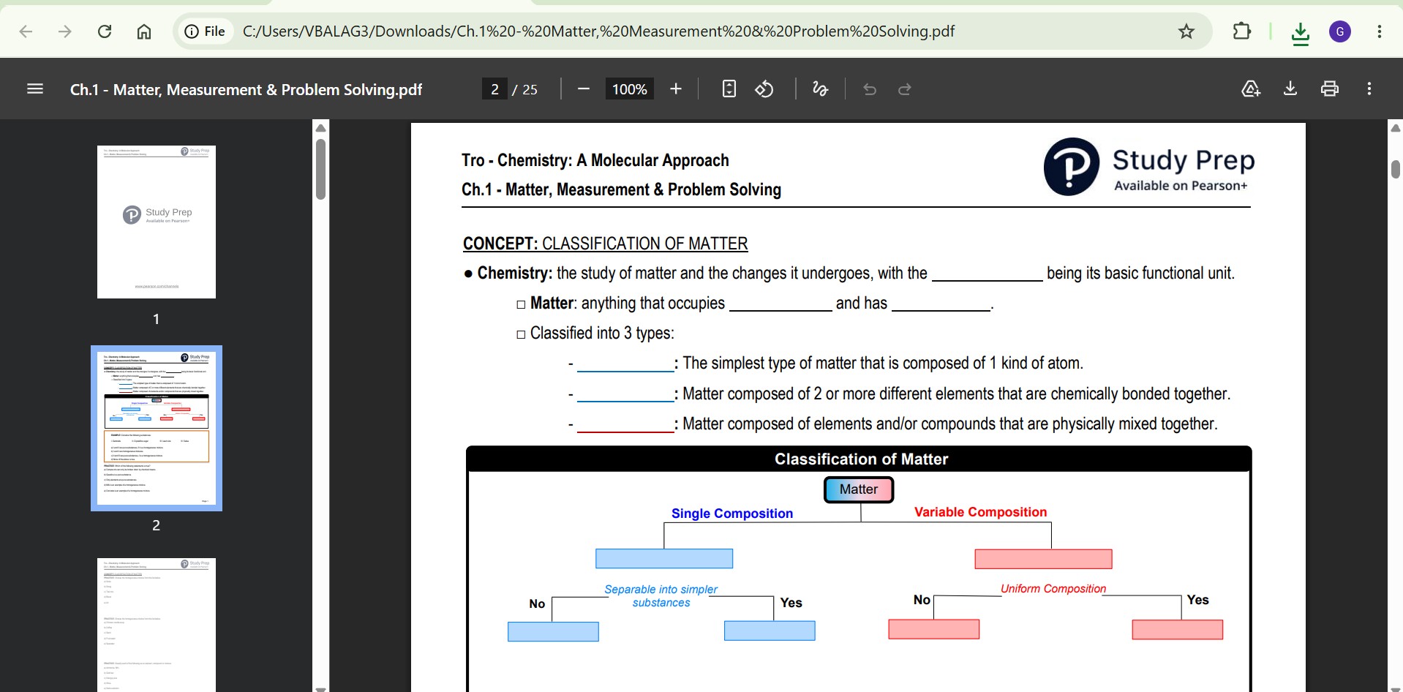Download the PDF file

point(1290,89)
